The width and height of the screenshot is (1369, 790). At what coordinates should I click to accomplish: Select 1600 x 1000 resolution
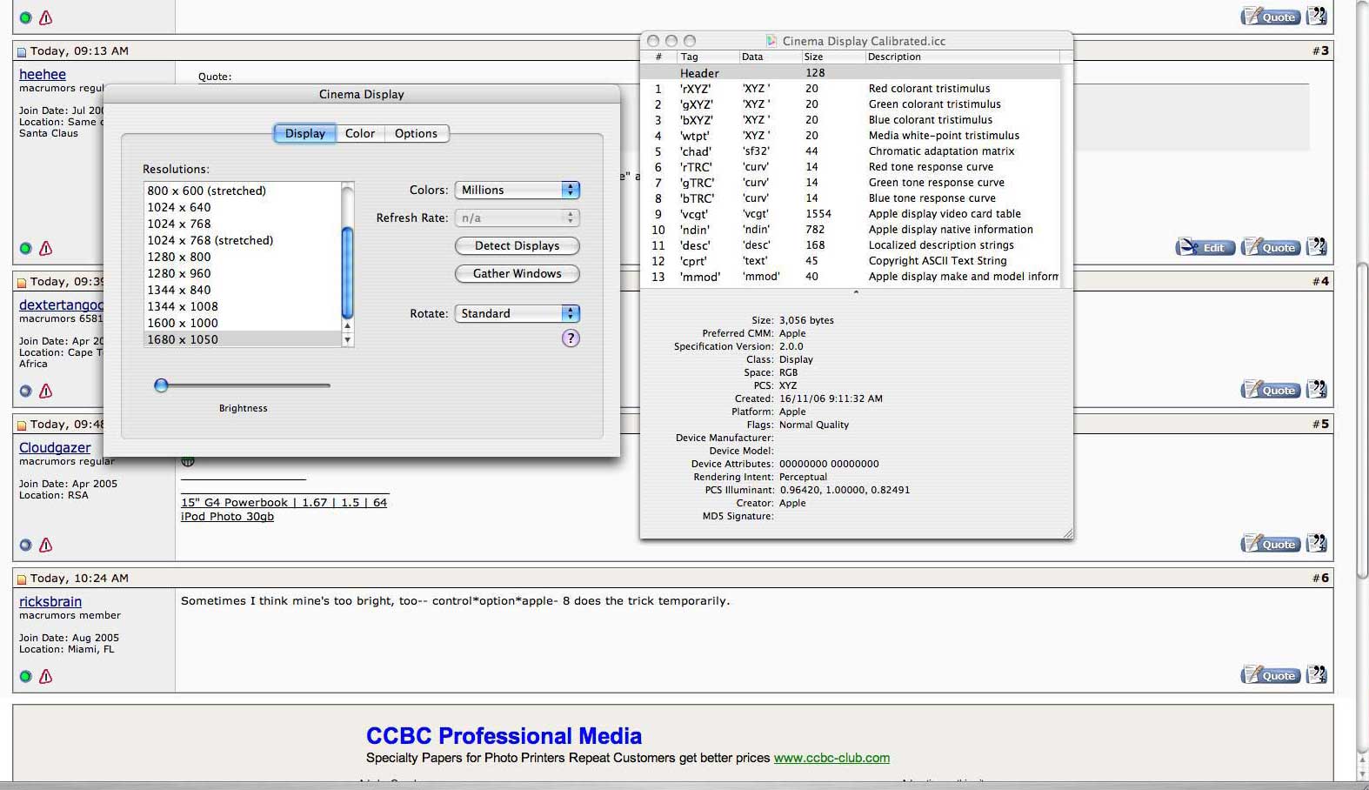pyautogui.click(x=243, y=323)
